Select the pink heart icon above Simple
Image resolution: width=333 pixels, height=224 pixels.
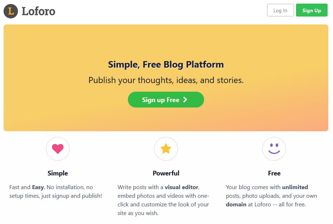pos(58,148)
